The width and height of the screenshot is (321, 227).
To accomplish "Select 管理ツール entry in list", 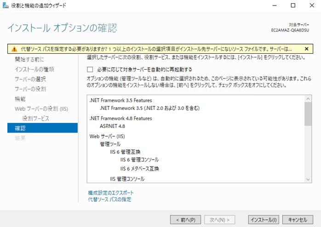I will pyautogui.click(x=110, y=144).
